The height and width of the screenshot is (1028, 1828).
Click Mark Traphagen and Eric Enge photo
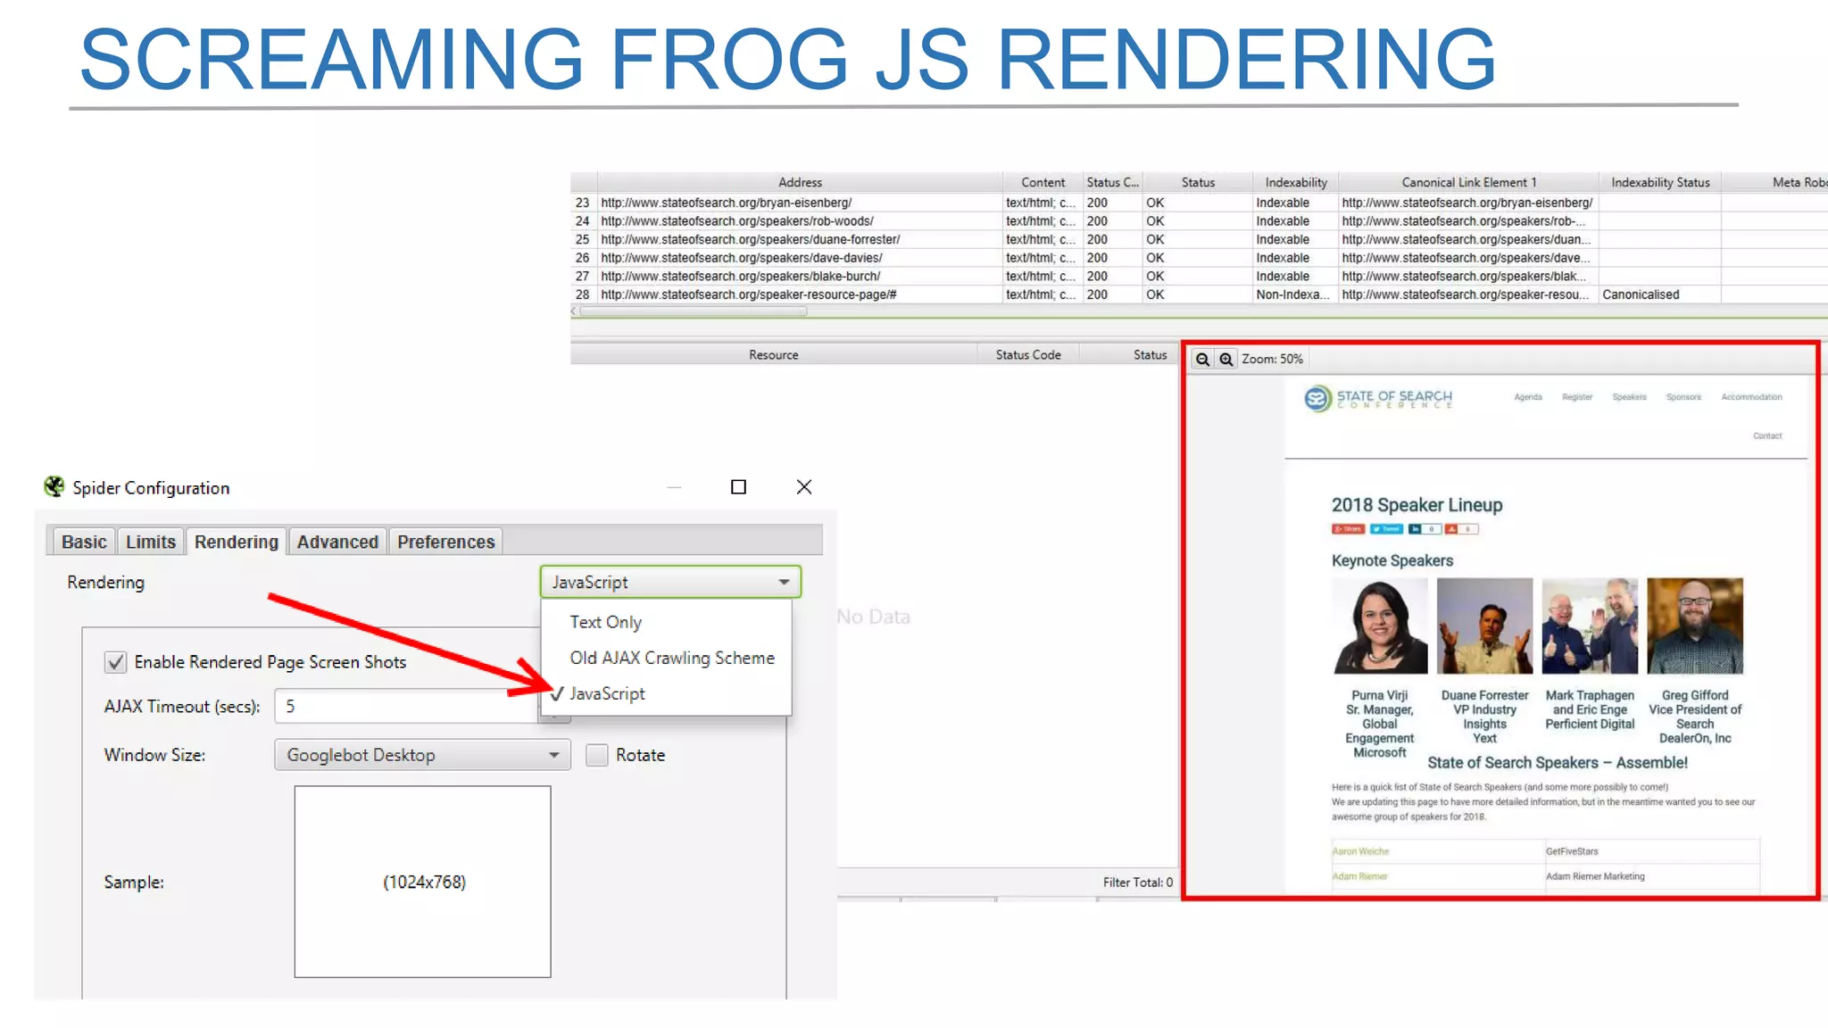tap(1590, 626)
